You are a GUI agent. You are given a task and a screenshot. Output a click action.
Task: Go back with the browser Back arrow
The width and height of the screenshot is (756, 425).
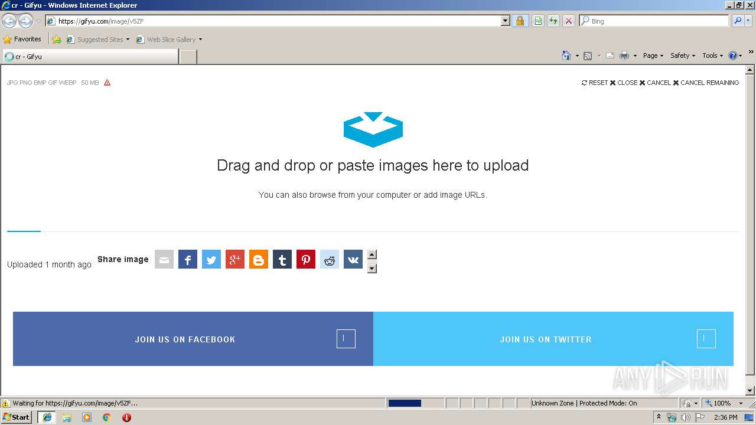click(9, 21)
